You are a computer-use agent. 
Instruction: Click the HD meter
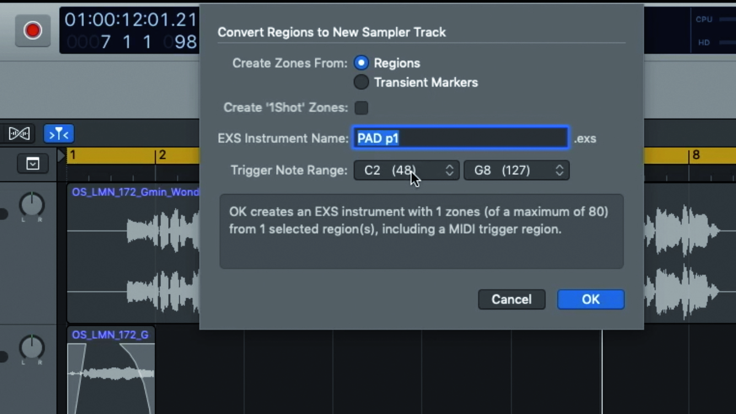[714, 42]
